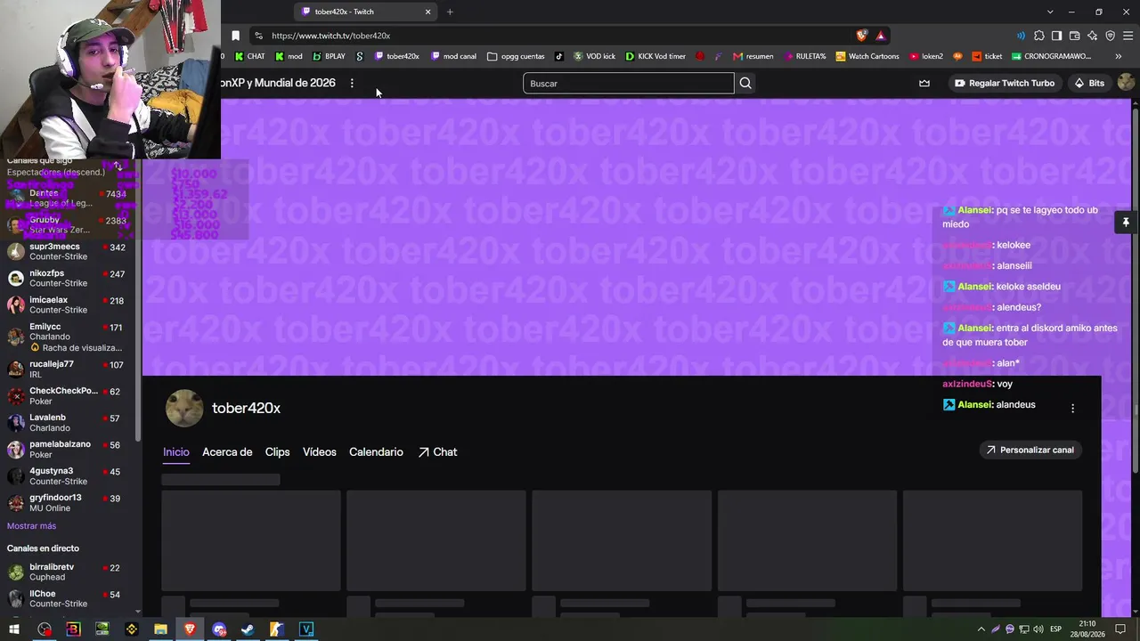1140x641 pixels.
Task: Click the pin icon beside the chat overlay
Action: click(1126, 223)
